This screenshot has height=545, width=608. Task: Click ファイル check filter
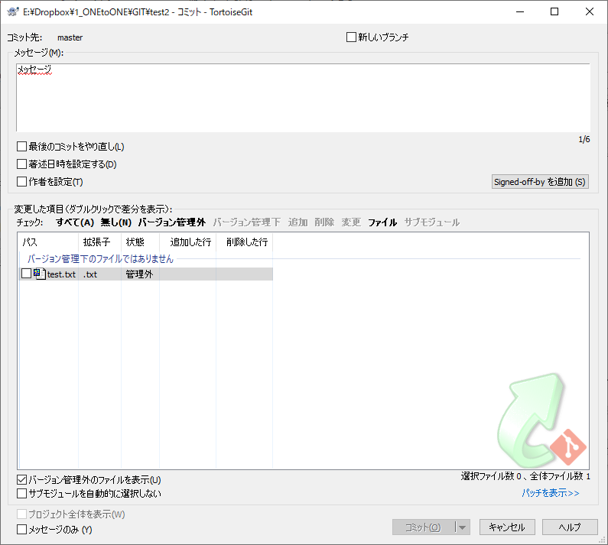(x=382, y=222)
